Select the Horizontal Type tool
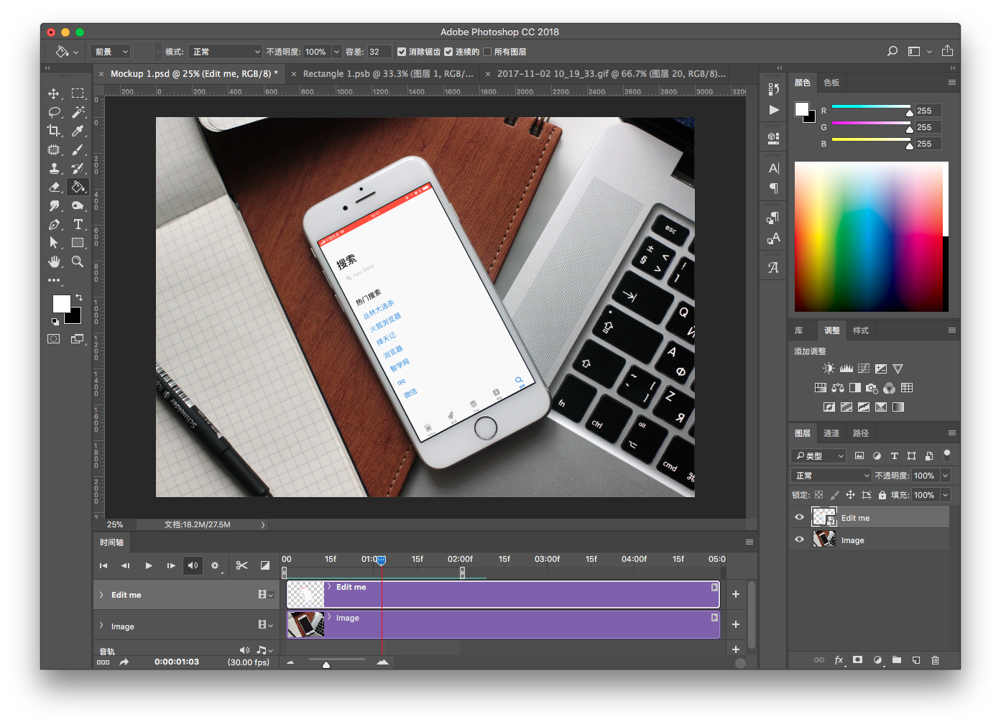1001x727 pixels. [78, 225]
